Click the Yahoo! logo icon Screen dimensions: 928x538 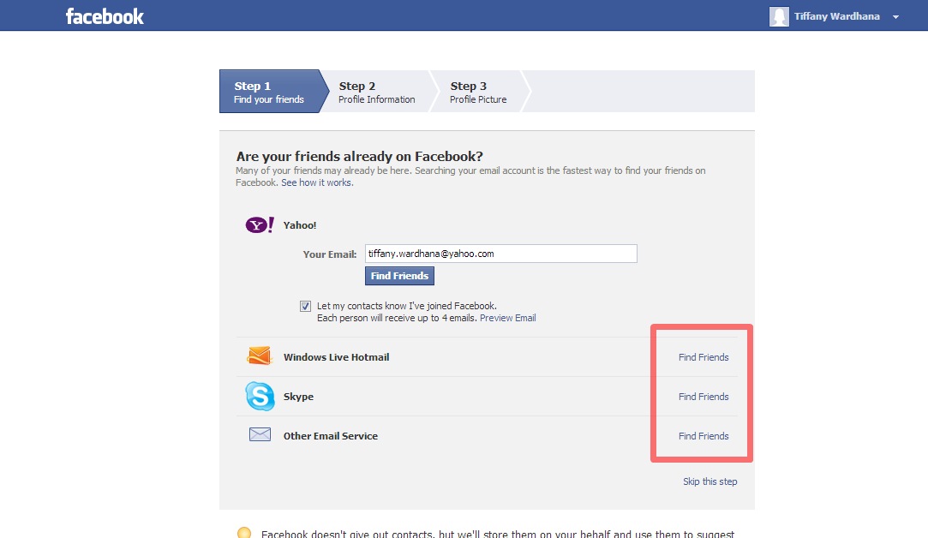tap(260, 225)
